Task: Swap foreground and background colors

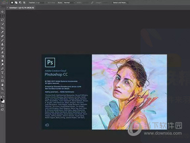Action: [3, 97]
